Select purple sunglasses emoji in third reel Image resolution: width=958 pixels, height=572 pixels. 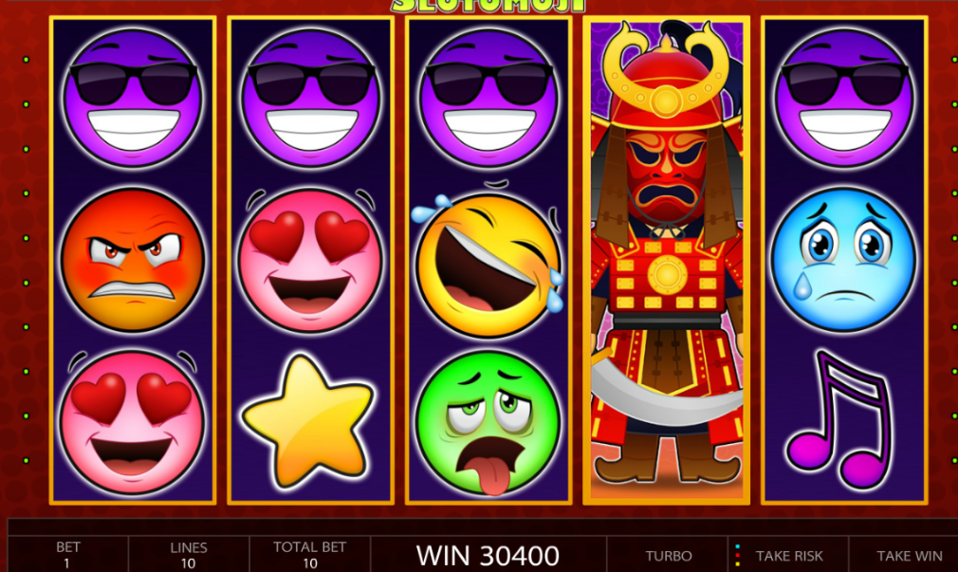point(488,98)
